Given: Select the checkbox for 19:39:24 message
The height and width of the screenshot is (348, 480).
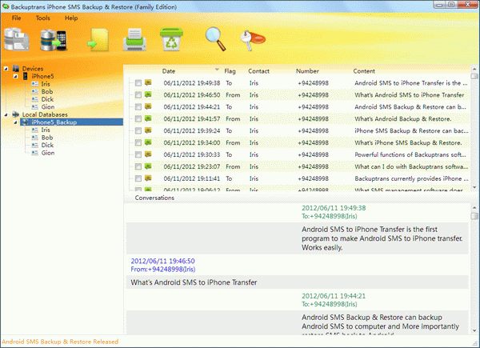Looking at the screenshot, I should tap(138, 130).
